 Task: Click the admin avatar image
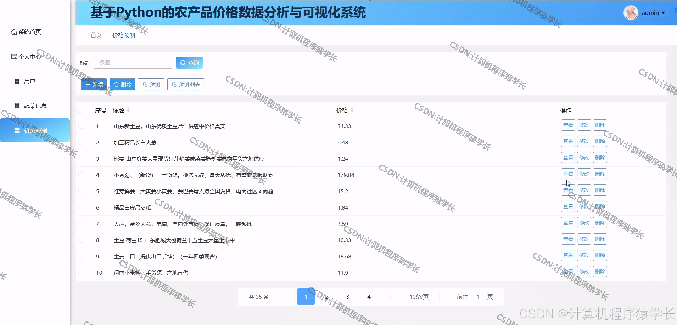click(x=631, y=13)
